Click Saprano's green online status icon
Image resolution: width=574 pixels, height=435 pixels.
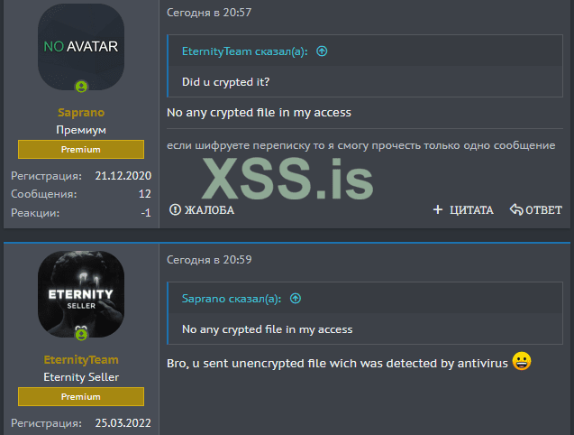[81, 87]
